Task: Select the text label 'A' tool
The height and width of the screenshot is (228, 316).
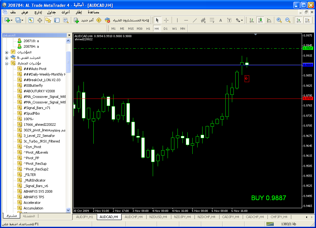Action: 220,20
